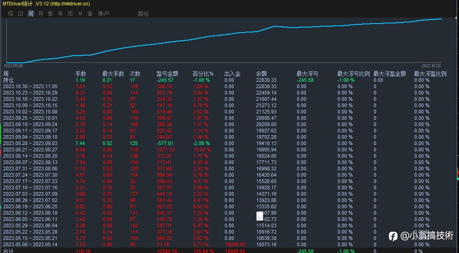
Task: Select the 持仓 (open positions) row
Action: pos(9,80)
